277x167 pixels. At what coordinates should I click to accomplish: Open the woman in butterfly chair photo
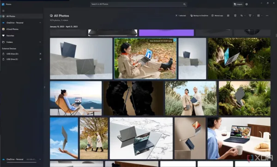[x=76, y=98]
